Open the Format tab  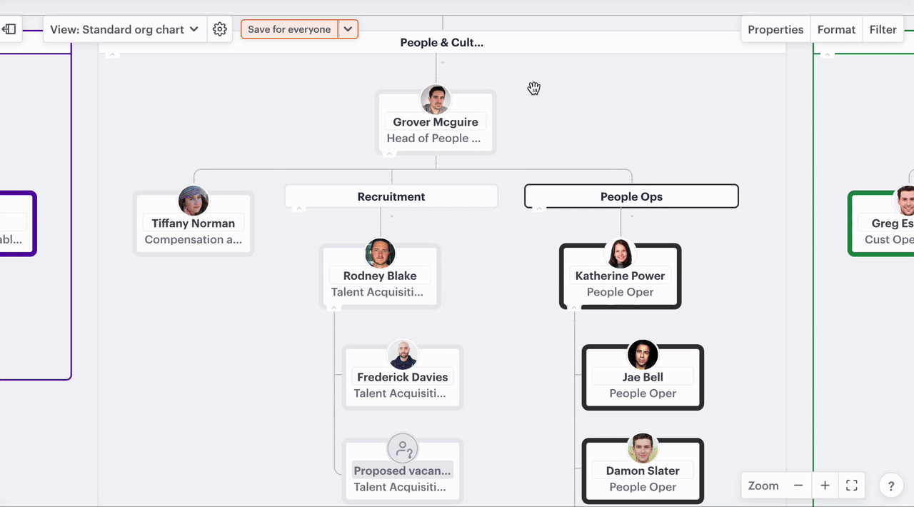click(x=836, y=29)
